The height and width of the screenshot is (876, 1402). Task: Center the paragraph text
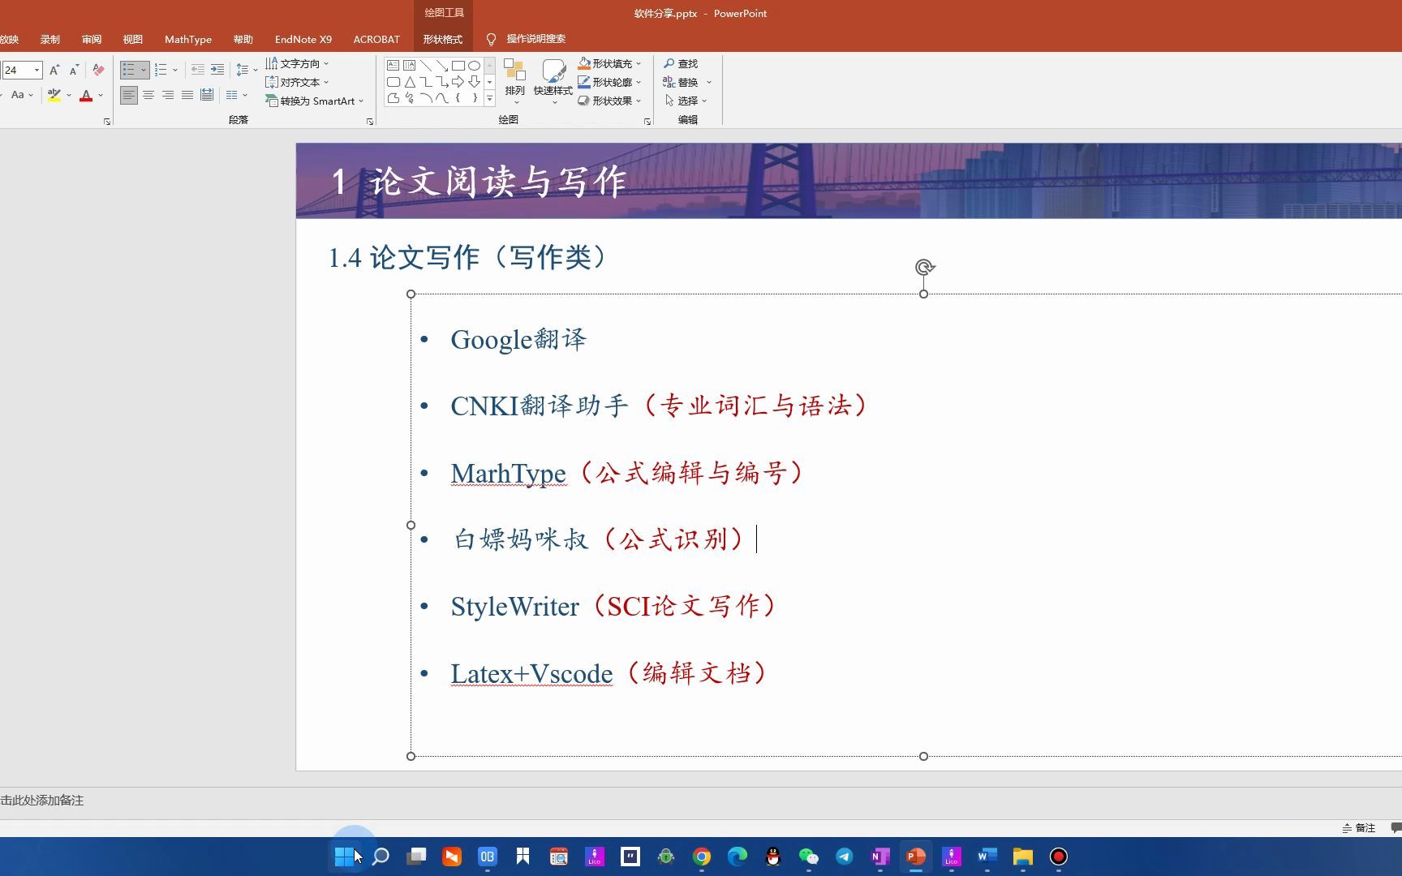click(148, 95)
